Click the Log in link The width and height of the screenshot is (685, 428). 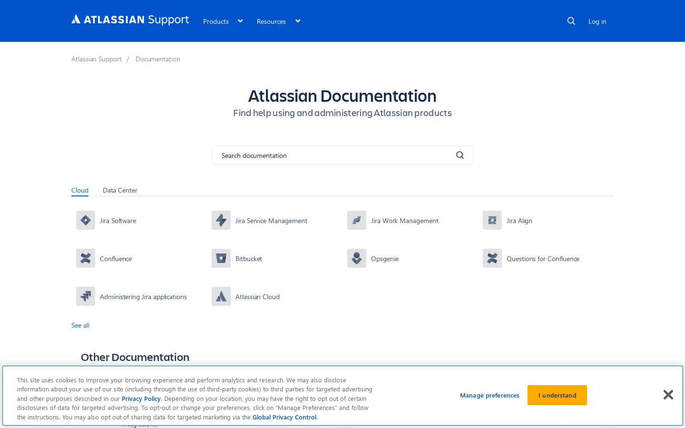(597, 21)
